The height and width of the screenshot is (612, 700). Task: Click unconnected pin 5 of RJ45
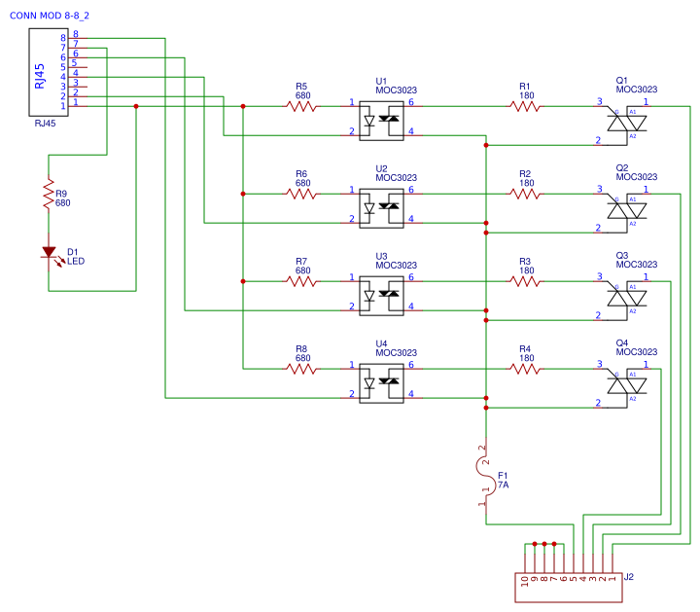[x=78, y=66]
